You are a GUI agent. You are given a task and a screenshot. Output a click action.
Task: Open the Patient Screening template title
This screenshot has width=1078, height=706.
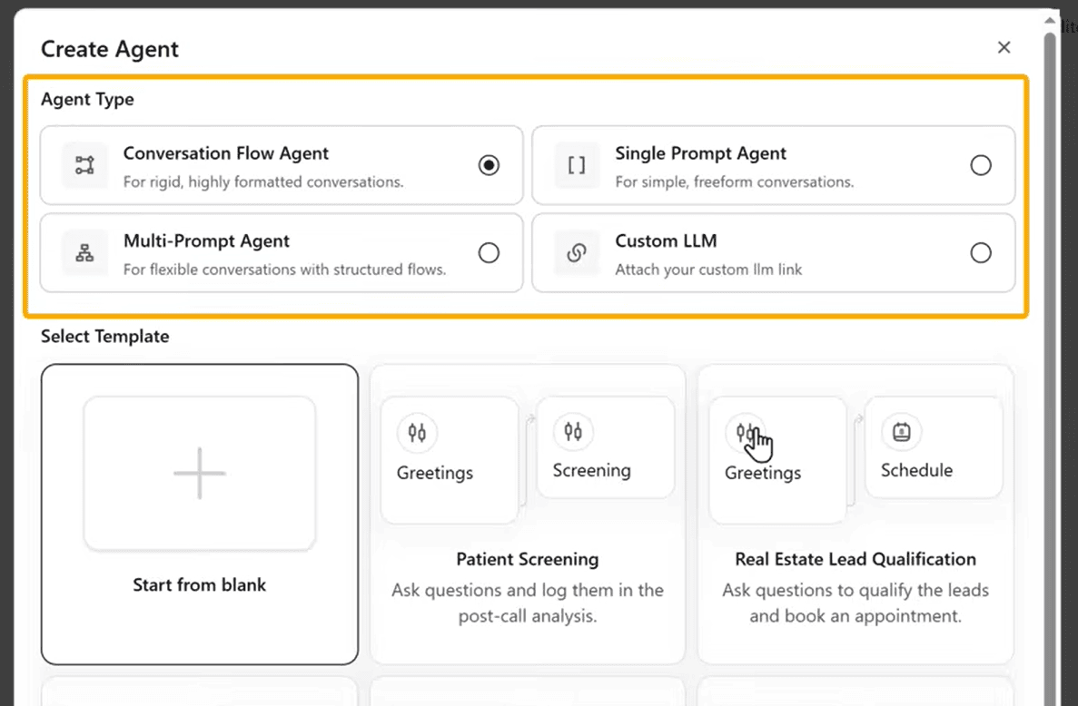(x=527, y=559)
